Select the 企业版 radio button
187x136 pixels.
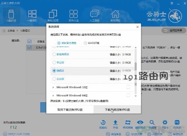54,79
